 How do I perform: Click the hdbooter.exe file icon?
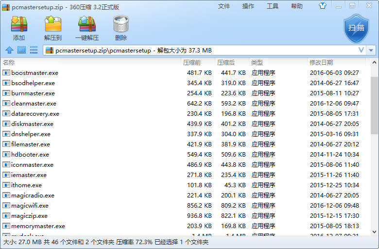click(x=6, y=154)
